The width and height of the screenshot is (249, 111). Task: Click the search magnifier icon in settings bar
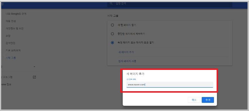[x=112, y=3]
